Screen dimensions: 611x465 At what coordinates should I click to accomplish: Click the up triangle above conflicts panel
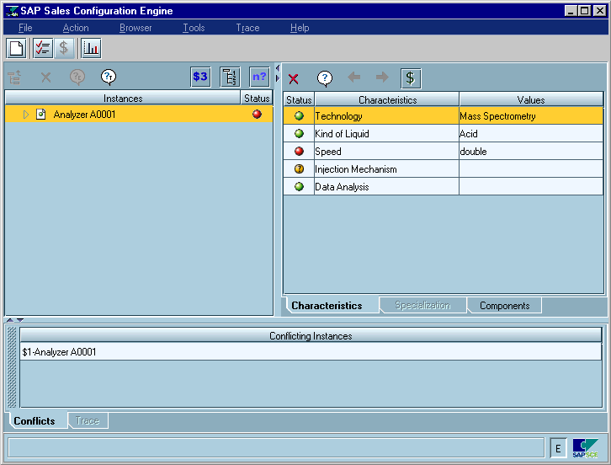[x=10, y=320]
